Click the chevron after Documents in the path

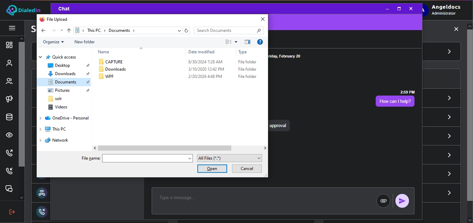134,30
